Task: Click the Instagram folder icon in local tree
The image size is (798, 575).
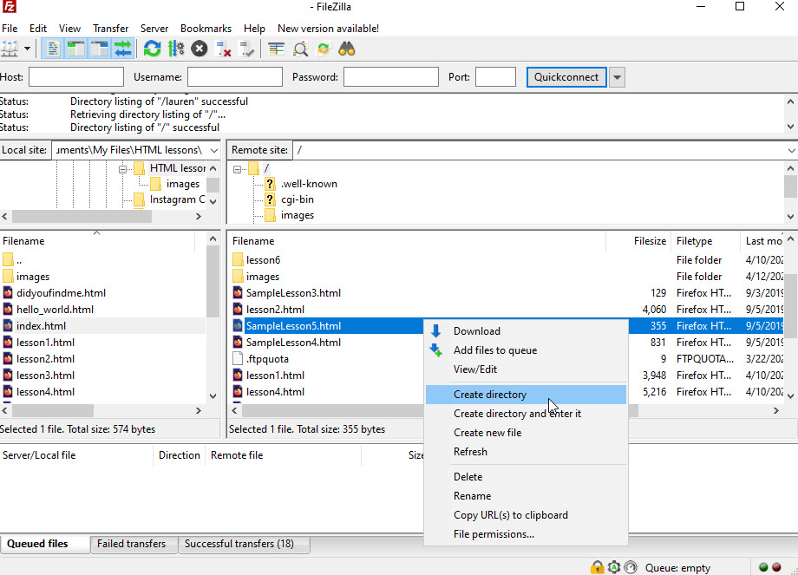Action: [x=139, y=199]
